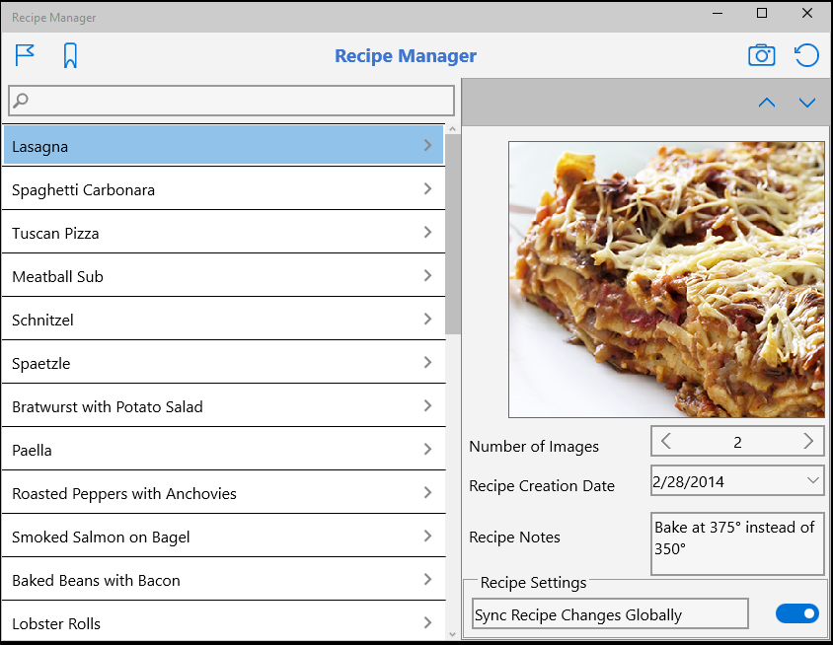Screen dimensions: 833x645
Task: Select Smoked Salmon on Bagel entry
Action: tap(224, 536)
